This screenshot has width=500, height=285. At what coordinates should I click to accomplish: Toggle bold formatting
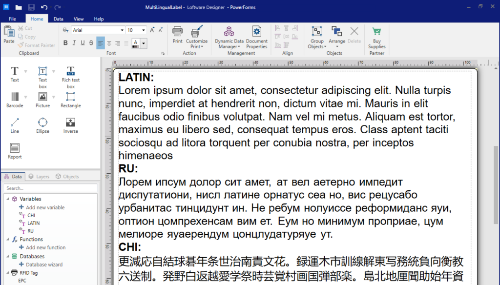[65, 43]
